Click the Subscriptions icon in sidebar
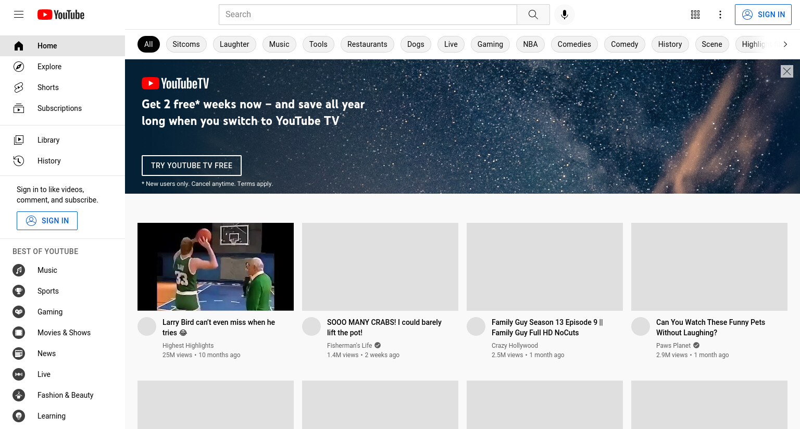 (x=19, y=108)
